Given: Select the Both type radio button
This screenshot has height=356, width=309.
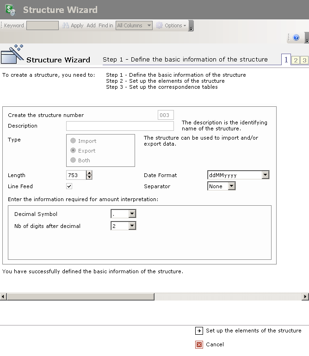Looking at the screenshot, I should click(73, 160).
